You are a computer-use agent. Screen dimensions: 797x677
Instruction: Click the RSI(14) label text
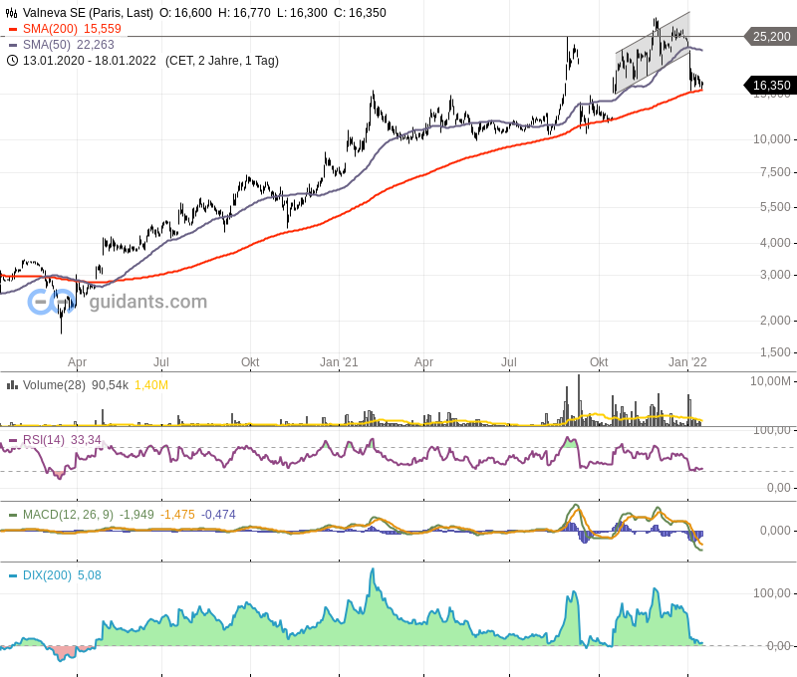44,440
